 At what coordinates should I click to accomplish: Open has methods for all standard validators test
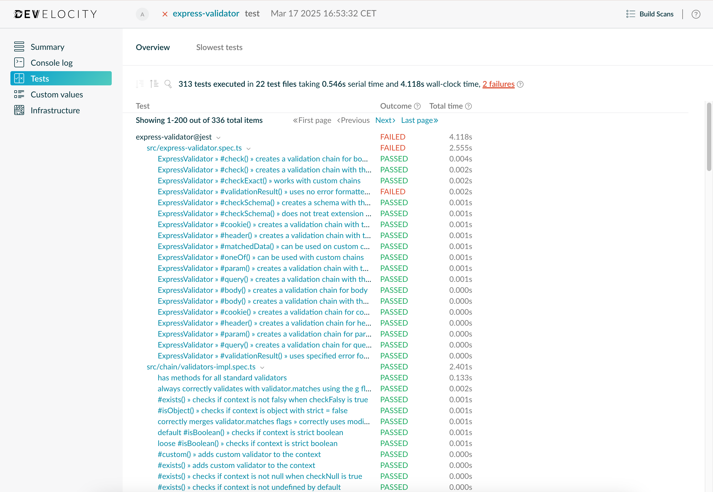[x=222, y=378]
